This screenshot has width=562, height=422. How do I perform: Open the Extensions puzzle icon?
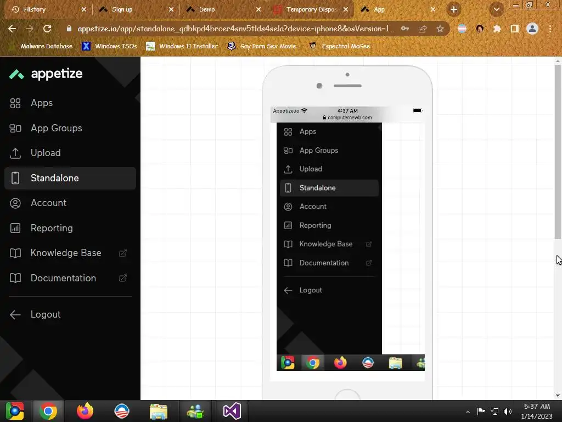tap(497, 29)
